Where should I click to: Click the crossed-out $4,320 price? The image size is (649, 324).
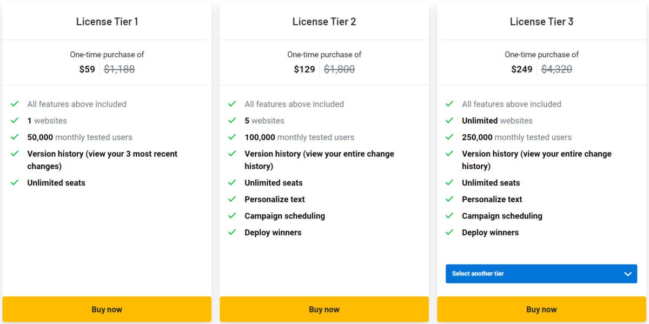tap(557, 69)
